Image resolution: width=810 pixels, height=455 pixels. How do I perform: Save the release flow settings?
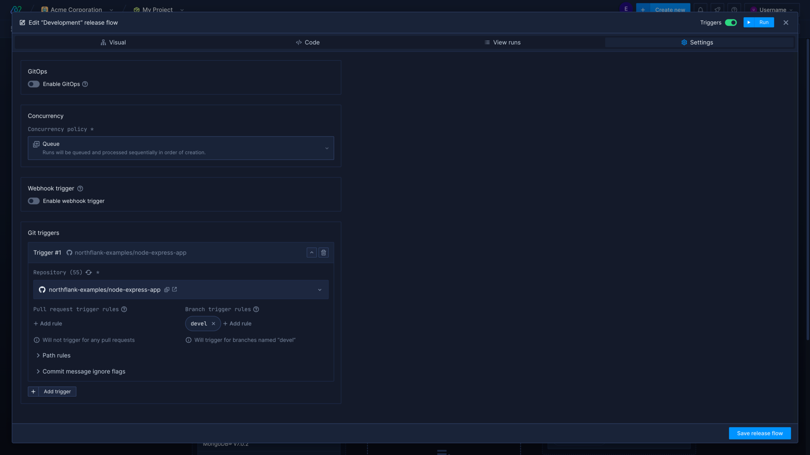click(x=759, y=433)
